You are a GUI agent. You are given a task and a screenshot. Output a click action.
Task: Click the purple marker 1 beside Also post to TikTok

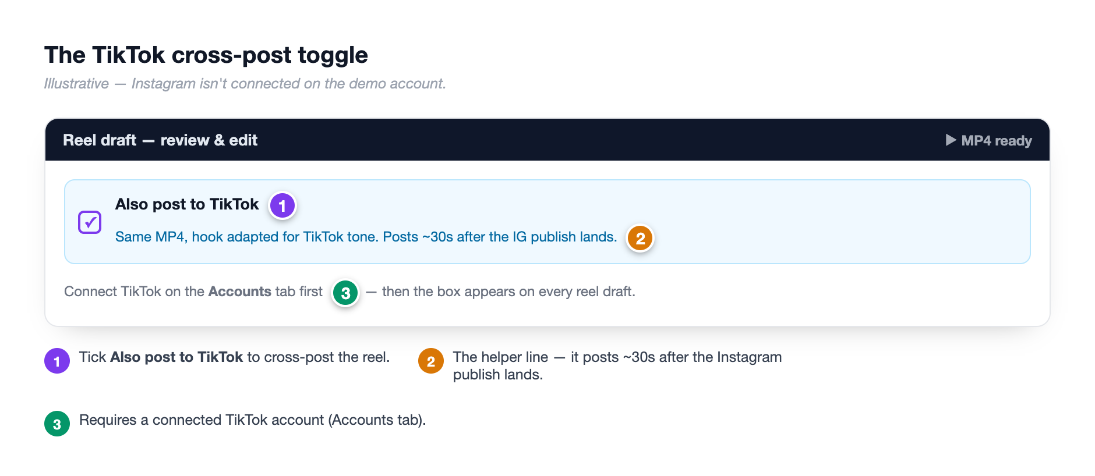click(x=282, y=205)
